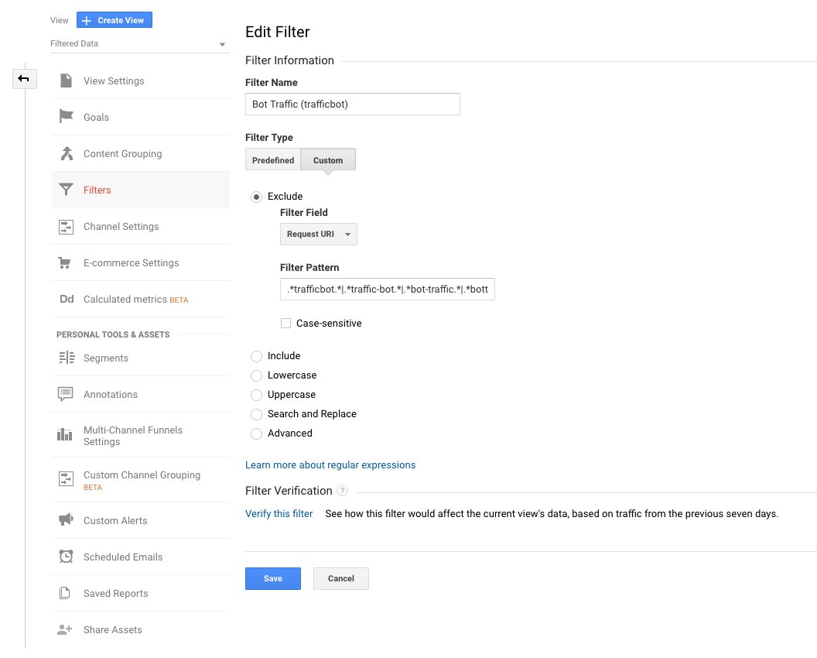Click the back arrow icon
The height and width of the screenshot is (658, 817).
coord(24,79)
